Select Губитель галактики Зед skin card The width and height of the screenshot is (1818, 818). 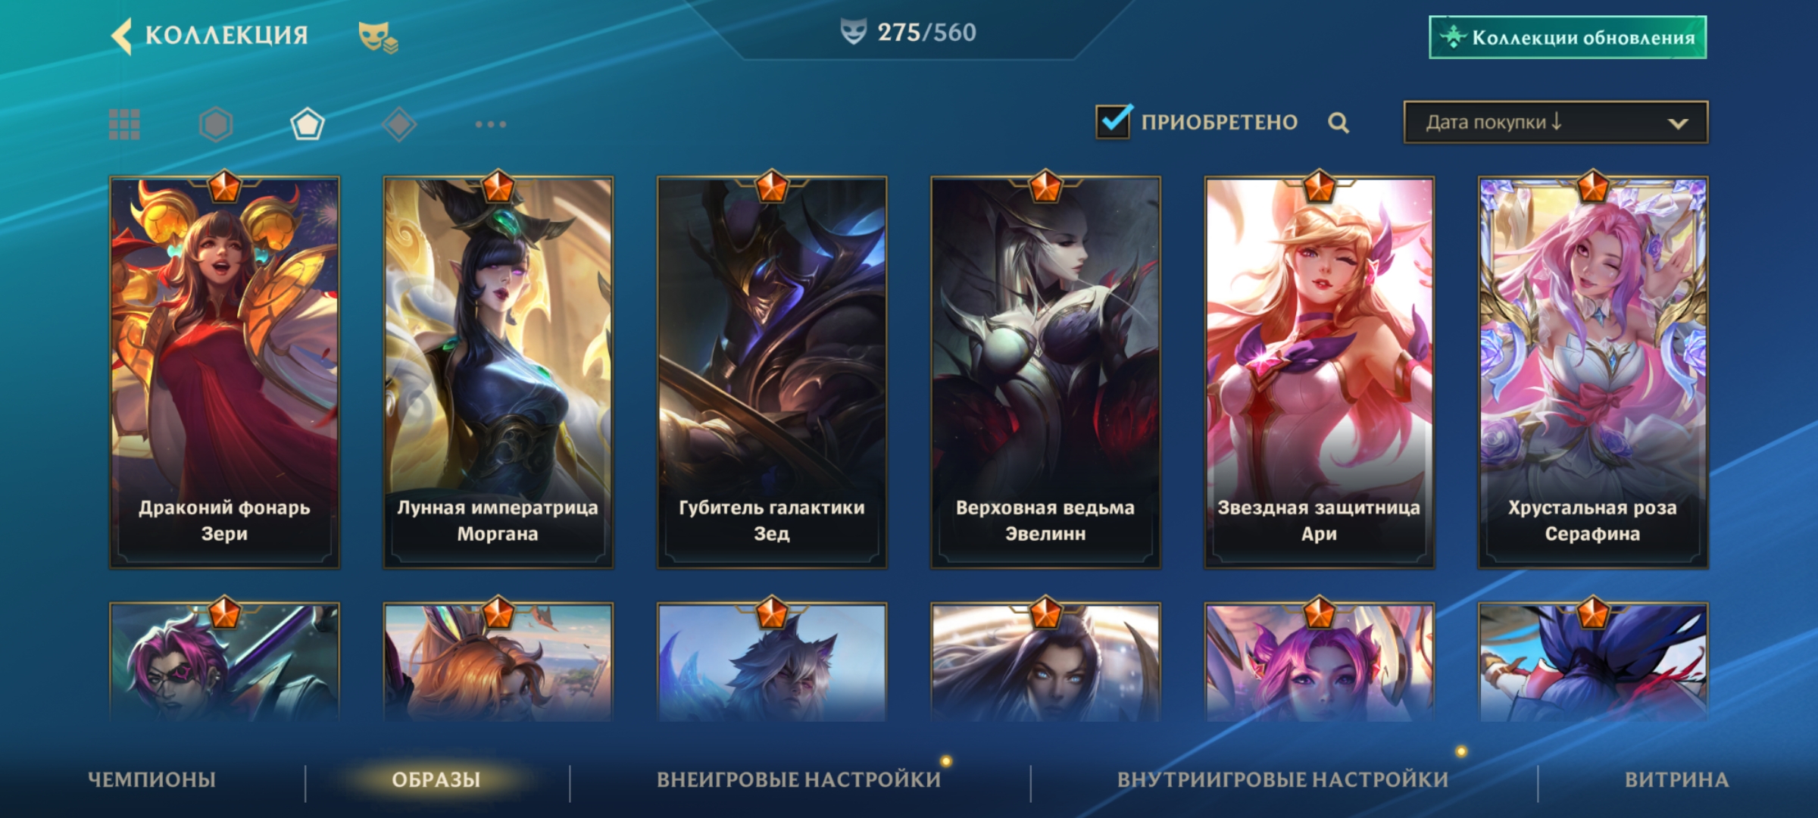[771, 373]
